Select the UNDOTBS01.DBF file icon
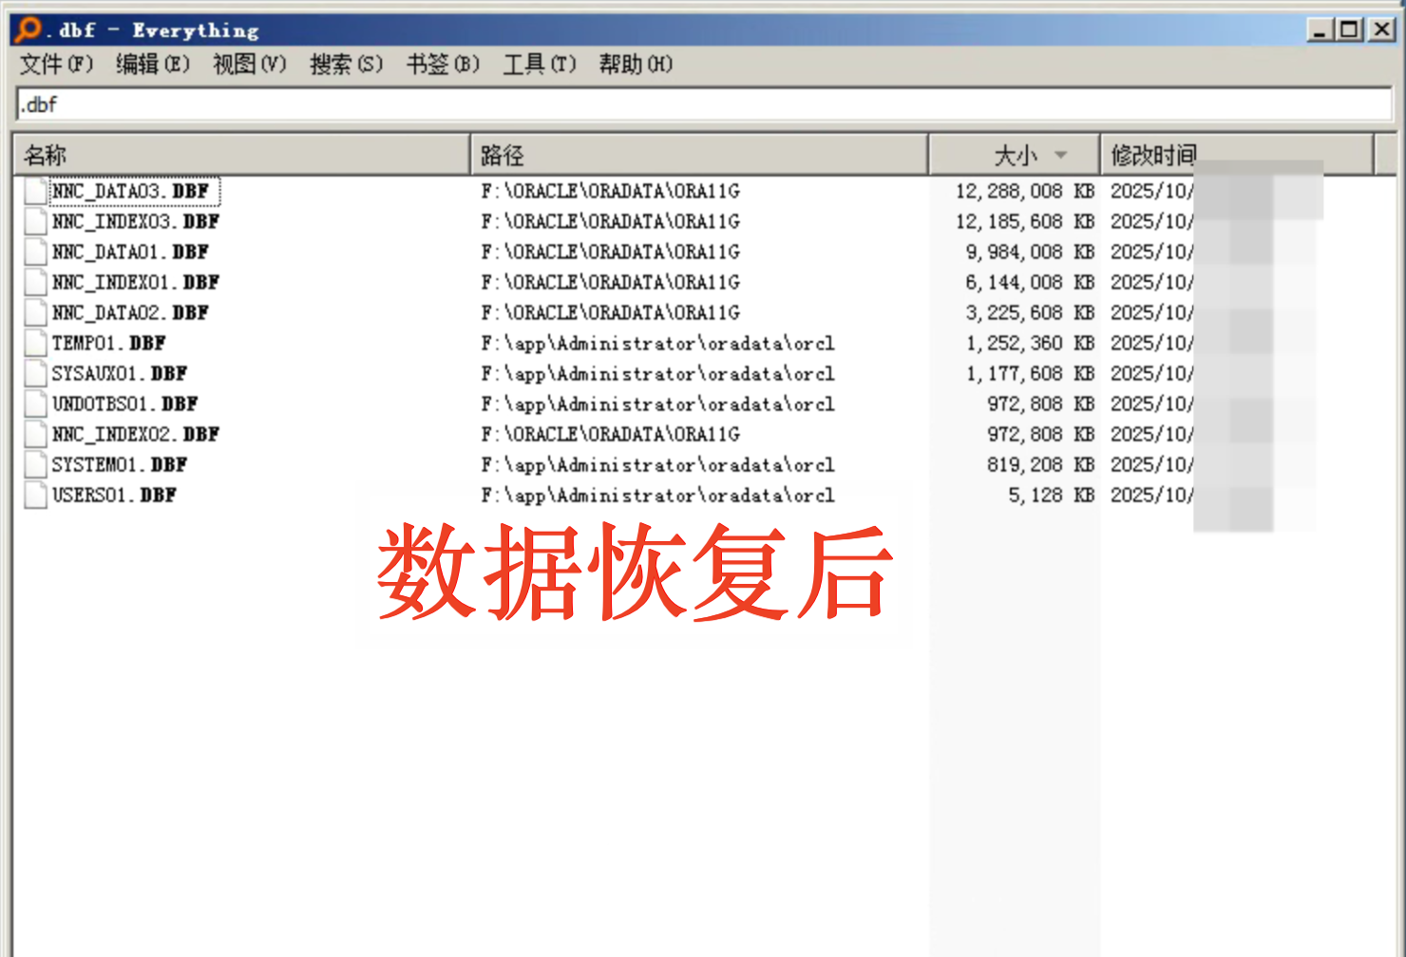Viewport: 1406px width, 957px height. pos(36,404)
